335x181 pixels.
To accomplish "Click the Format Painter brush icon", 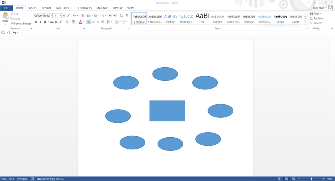I will 12,24.
